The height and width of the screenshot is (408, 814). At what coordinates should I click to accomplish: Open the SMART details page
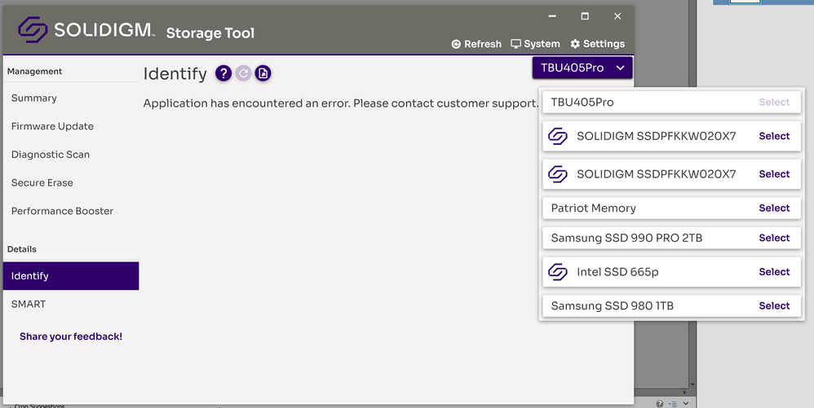pyautogui.click(x=29, y=305)
